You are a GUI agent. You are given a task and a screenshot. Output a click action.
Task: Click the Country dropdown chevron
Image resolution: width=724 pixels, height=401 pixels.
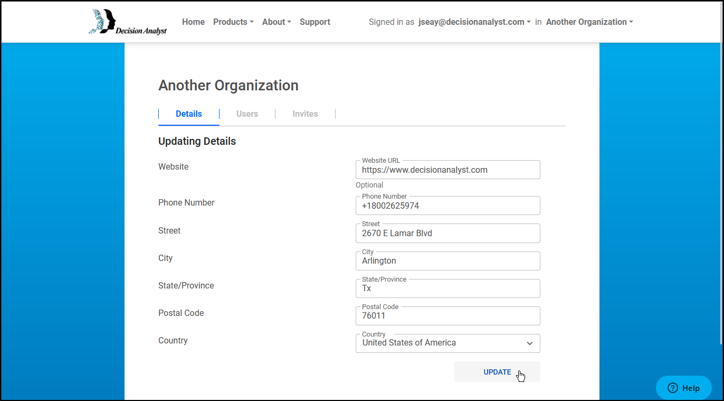point(529,343)
